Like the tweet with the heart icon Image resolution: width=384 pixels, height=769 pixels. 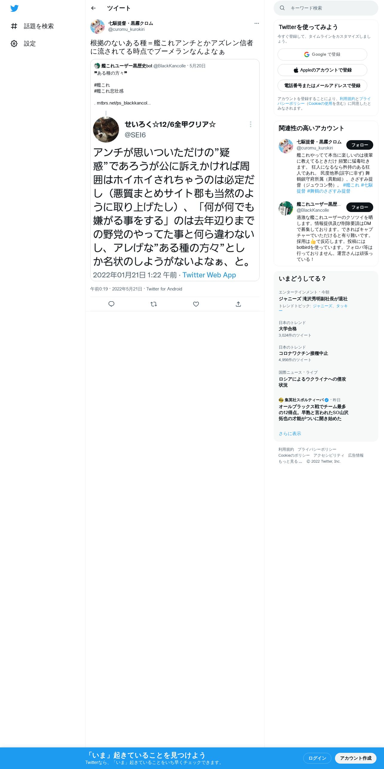click(x=196, y=304)
